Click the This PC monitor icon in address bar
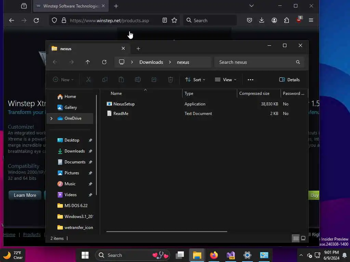 [122, 62]
